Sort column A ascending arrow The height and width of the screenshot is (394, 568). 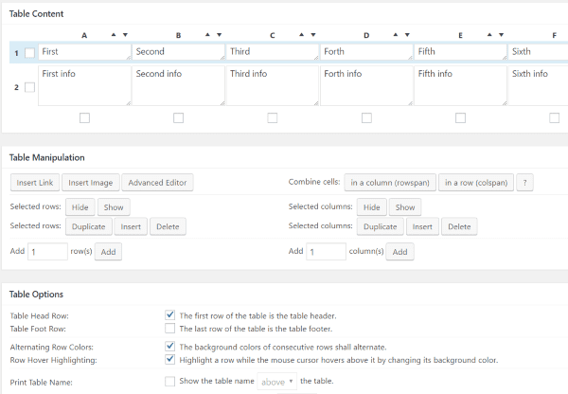coord(114,35)
